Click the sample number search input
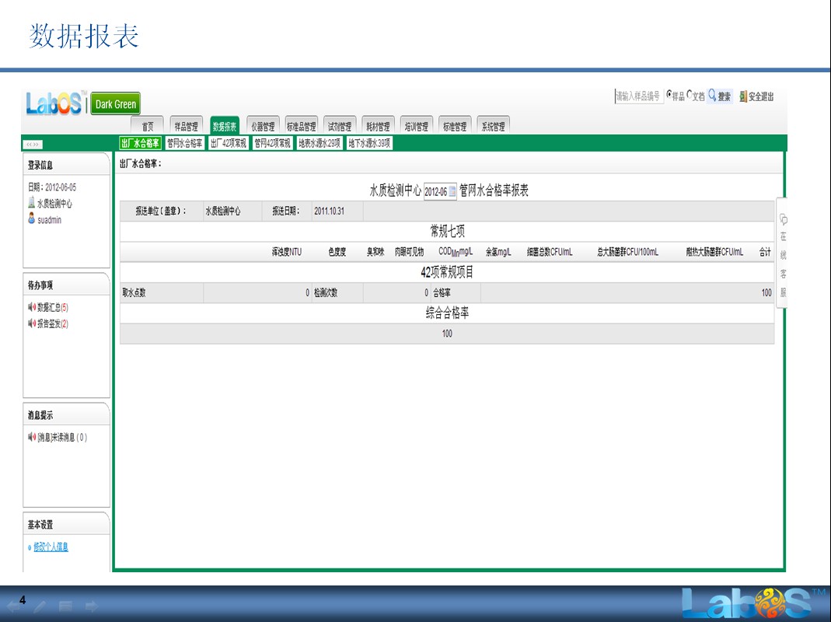Image resolution: width=831 pixels, height=622 pixels. 638,96
